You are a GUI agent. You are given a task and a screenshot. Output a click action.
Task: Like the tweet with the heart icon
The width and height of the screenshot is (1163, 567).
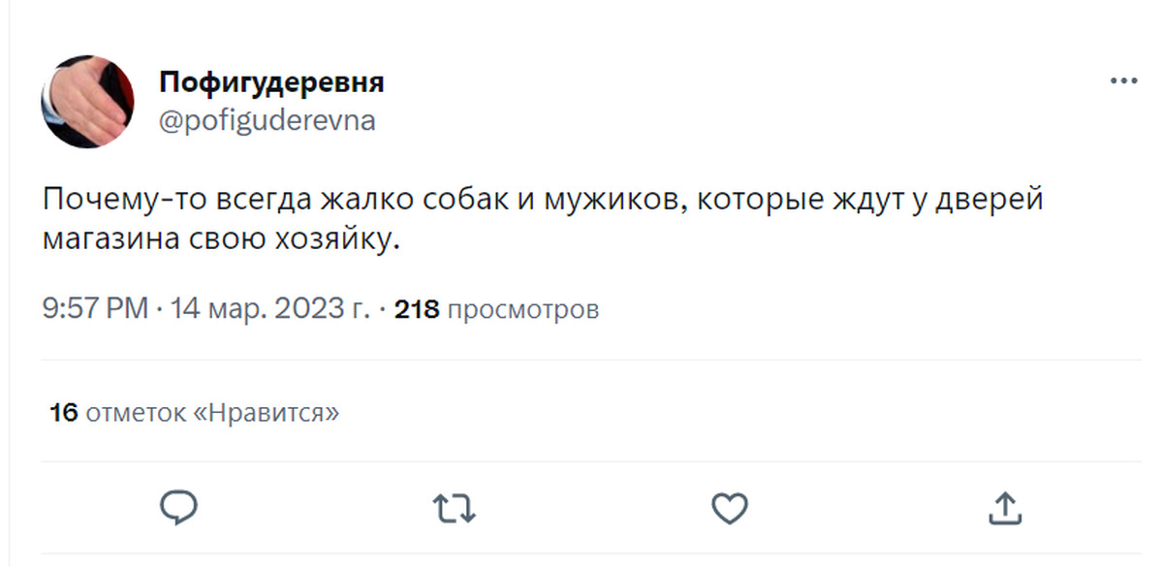coord(729,507)
